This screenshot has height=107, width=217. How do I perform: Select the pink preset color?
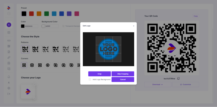coord(77,14)
